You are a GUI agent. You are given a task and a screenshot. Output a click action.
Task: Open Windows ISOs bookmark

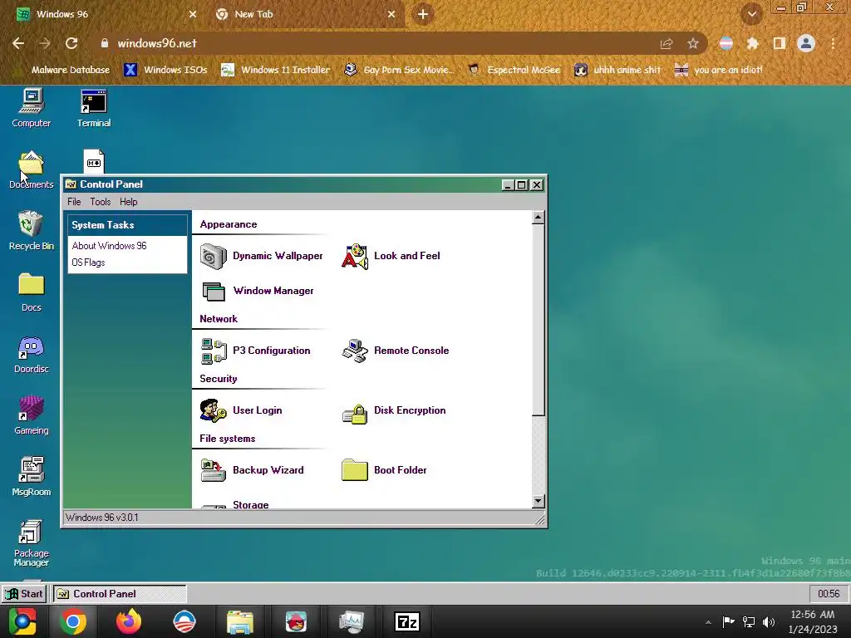coord(165,70)
